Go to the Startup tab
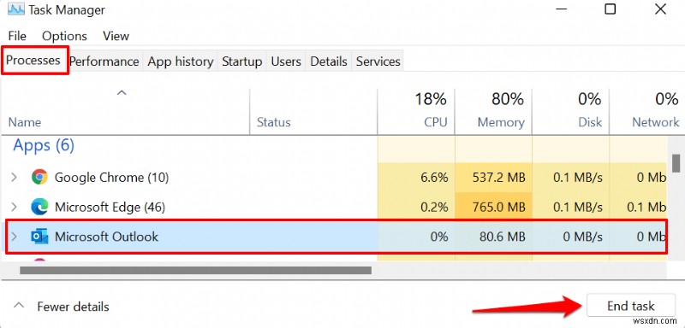685x328 pixels. click(241, 61)
